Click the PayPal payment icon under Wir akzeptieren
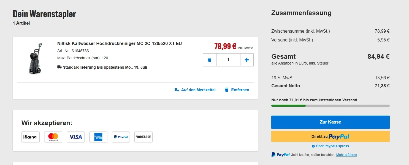Image resolution: width=409 pixels, height=165 pixels. click(x=121, y=137)
